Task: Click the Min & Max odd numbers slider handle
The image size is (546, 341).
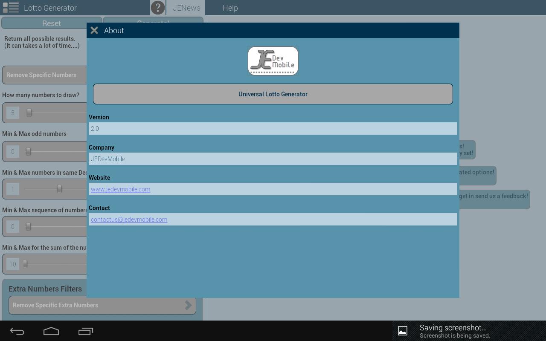Action: coord(28,151)
